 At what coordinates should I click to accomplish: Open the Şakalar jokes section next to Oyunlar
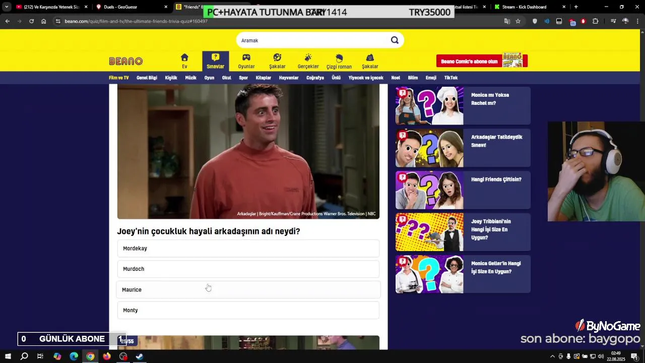(277, 61)
